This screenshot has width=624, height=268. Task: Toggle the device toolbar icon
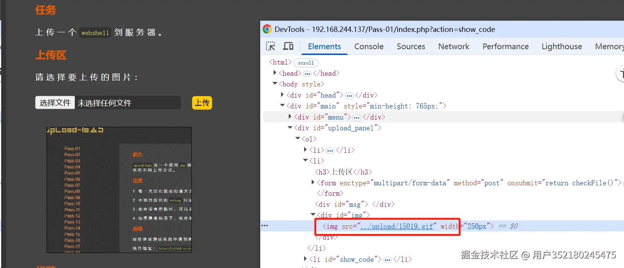click(x=288, y=47)
